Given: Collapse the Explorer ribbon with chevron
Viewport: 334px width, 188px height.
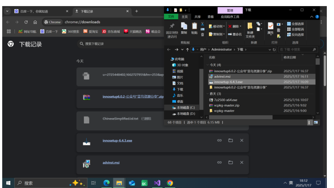Looking at the screenshot, I should click(x=312, y=17).
